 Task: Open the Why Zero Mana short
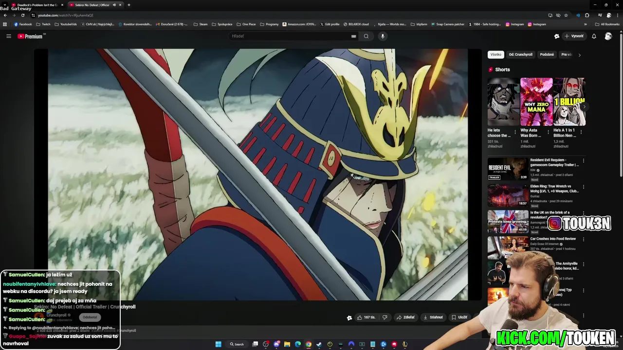(x=536, y=102)
